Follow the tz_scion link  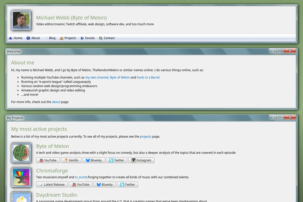(81, 177)
